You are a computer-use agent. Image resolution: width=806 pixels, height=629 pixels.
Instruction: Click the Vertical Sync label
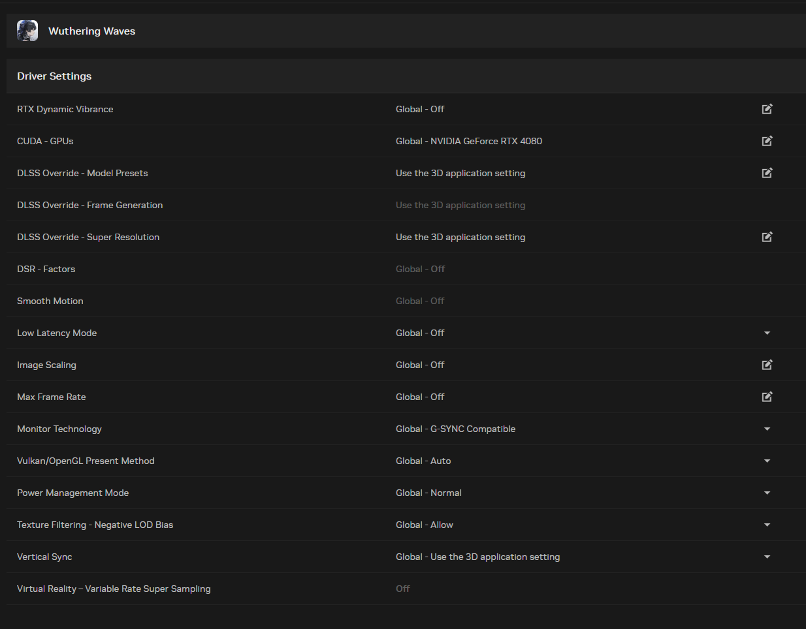[44, 557]
